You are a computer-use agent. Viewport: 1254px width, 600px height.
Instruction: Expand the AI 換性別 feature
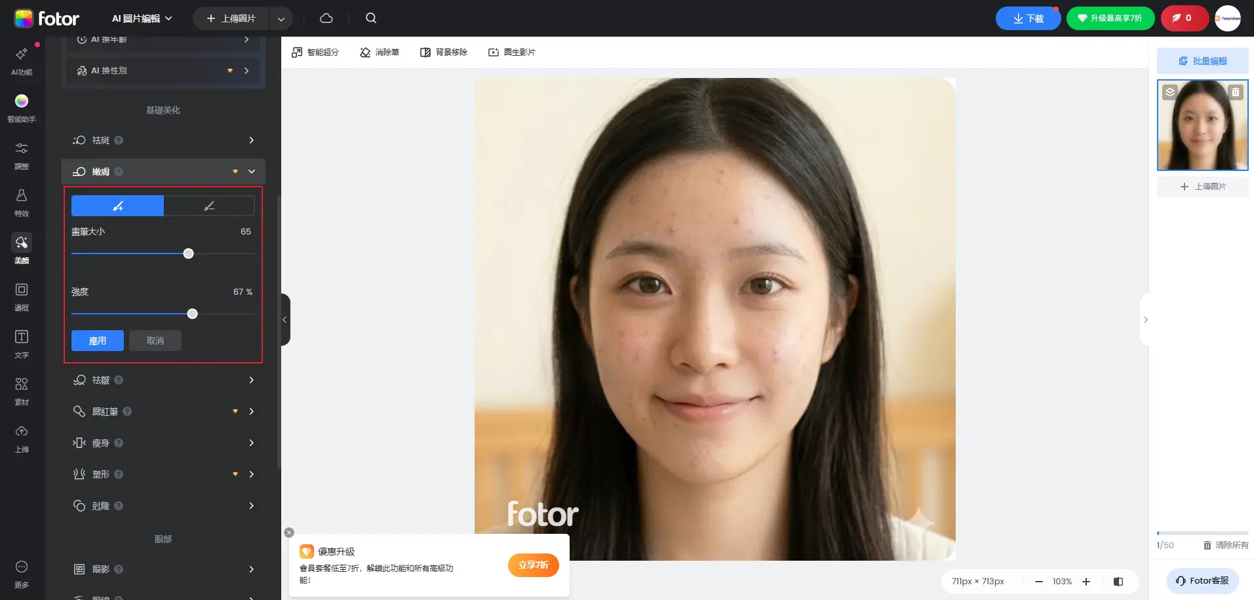pos(246,71)
